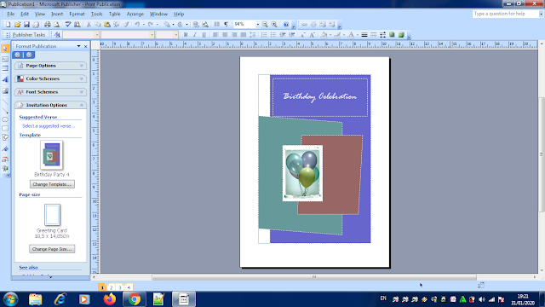Viewport: 545px width, 307px height.
Task: Select the Arrow line tool
Action: 5,111
